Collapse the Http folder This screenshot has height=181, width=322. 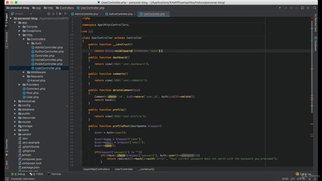tap(19, 35)
